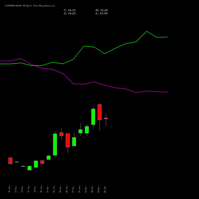
Task: Select the 28 Nov date label
Action: point(80,189)
